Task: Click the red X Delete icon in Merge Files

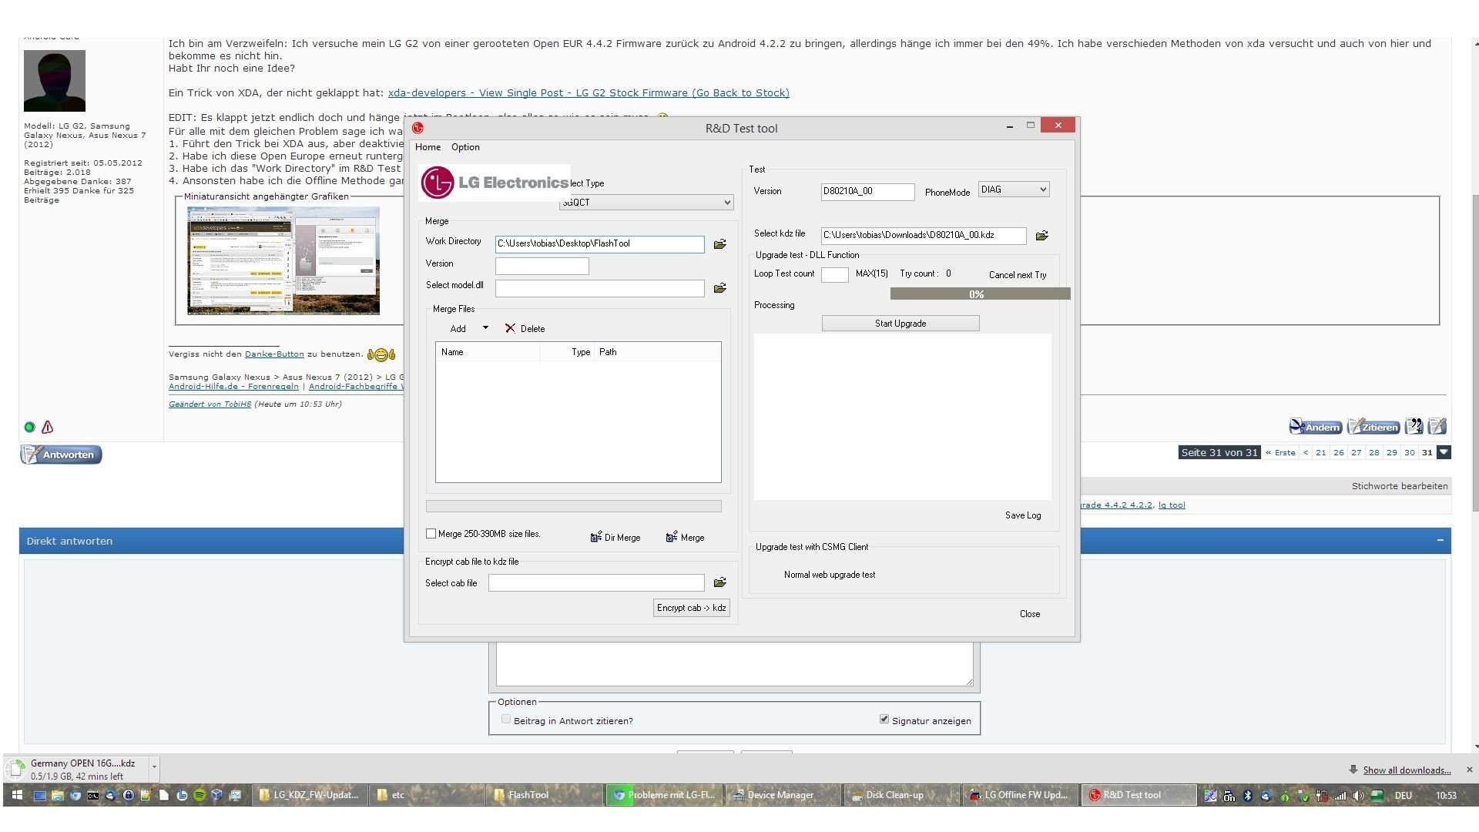Action: pos(510,328)
